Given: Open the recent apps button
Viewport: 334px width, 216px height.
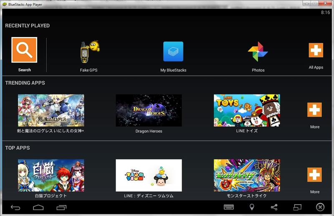Looking at the screenshot, I should tap(61, 207).
